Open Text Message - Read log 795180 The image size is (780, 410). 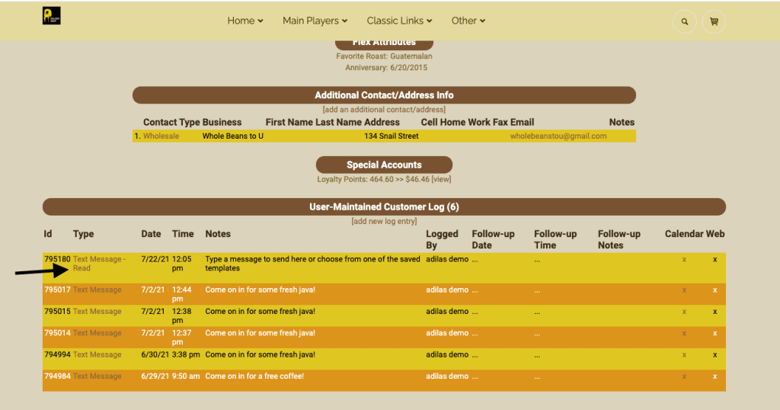pyautogui.click(x=99, y=264)
